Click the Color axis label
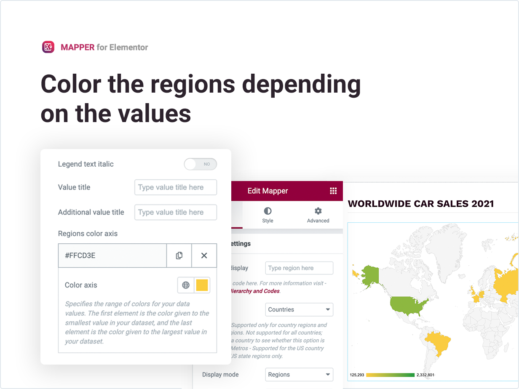The height and width of the screenshot is (389, 519). [81, 285]
